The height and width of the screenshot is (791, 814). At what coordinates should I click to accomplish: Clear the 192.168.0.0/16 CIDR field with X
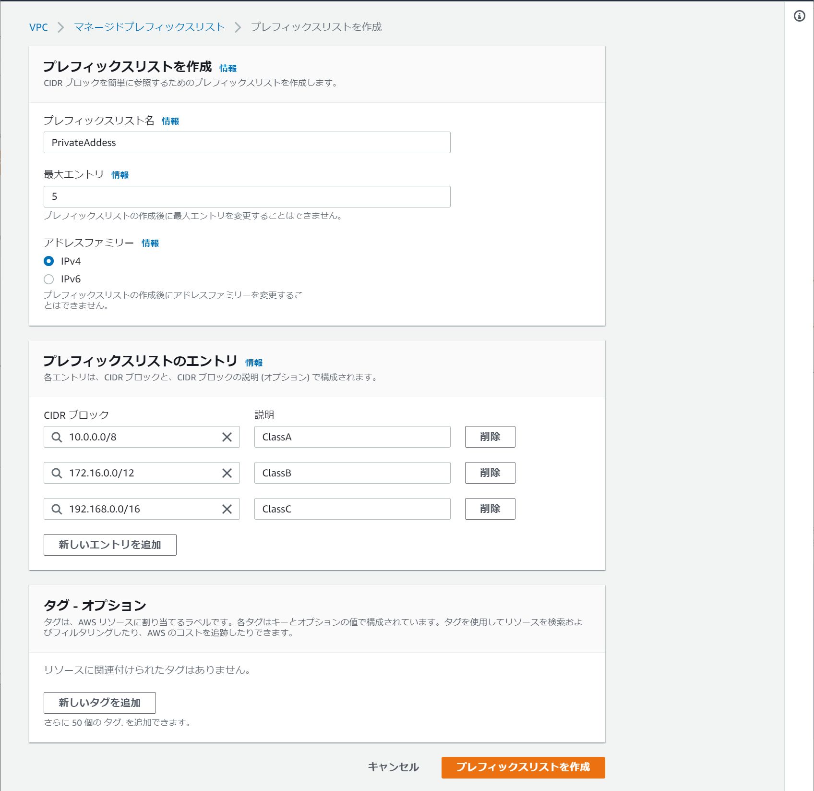[x=227, y=509]
